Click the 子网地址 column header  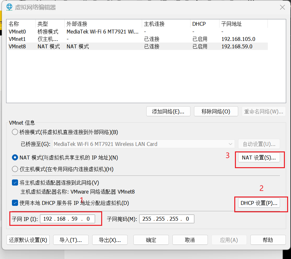231,24
